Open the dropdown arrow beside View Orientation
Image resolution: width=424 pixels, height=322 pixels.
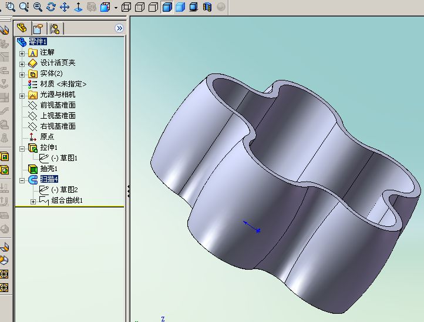[116, 8]
